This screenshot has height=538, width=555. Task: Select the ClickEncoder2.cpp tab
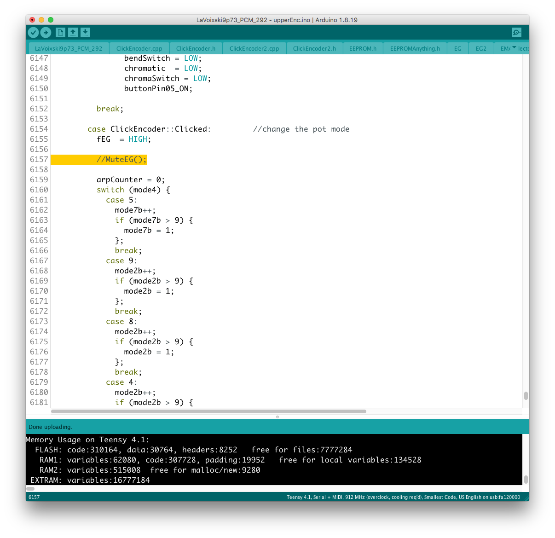pos(254,48)
